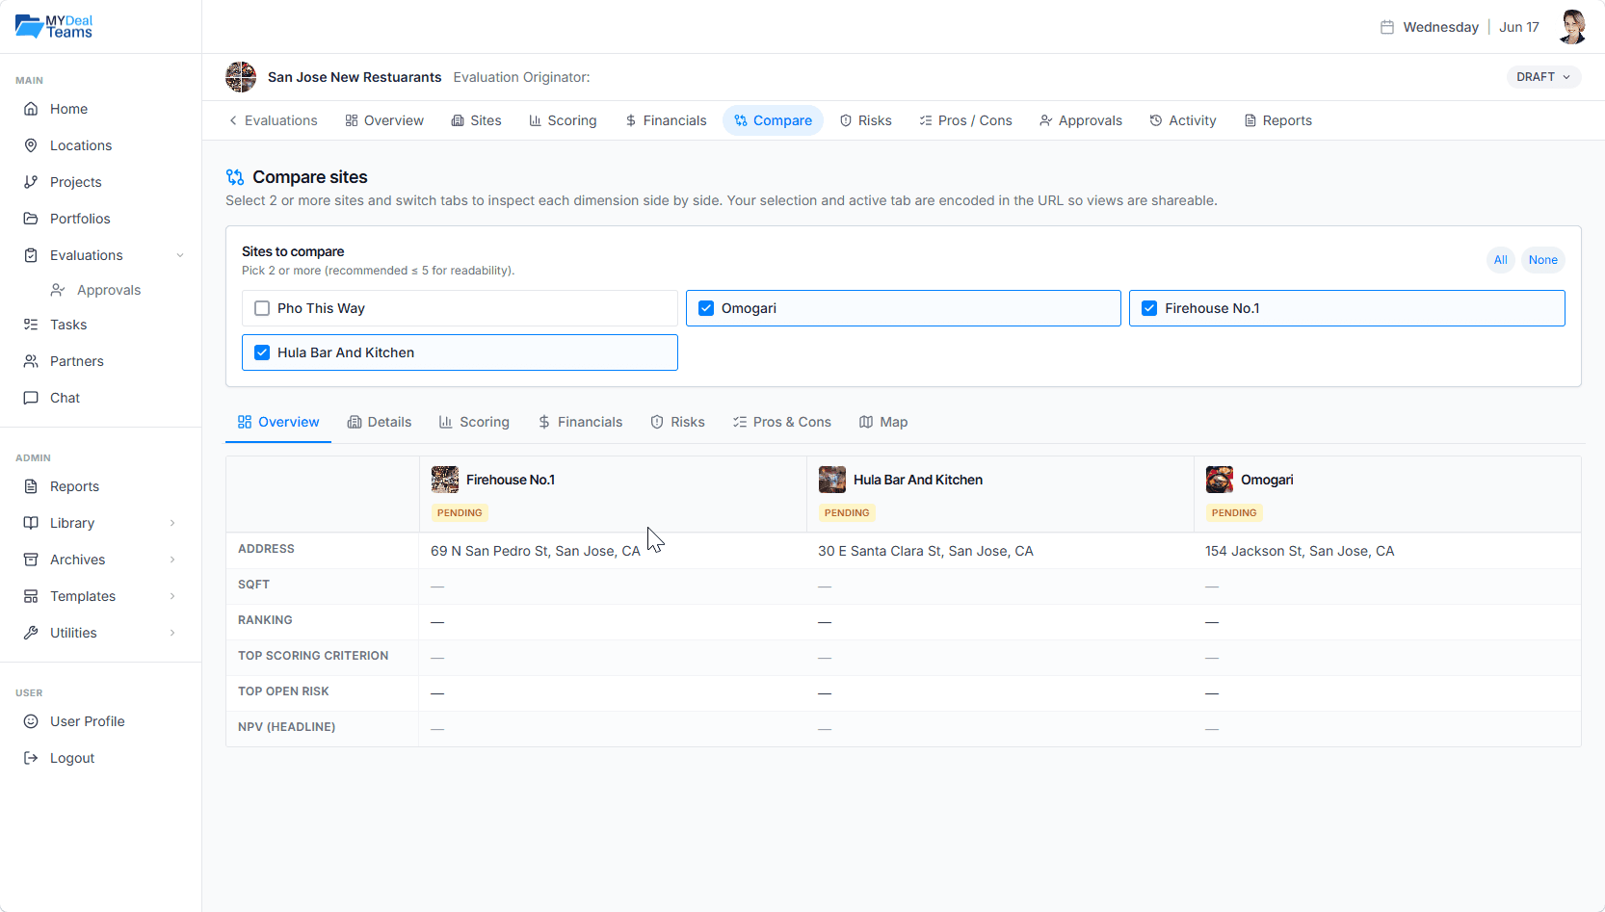Open the DRAFT status dropdown
Viewport: 1605px width, 912px height.
[x=1543, y=77]
